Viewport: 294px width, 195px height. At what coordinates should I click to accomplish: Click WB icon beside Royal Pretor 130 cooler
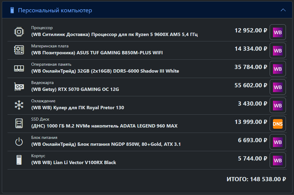(278, 106)
